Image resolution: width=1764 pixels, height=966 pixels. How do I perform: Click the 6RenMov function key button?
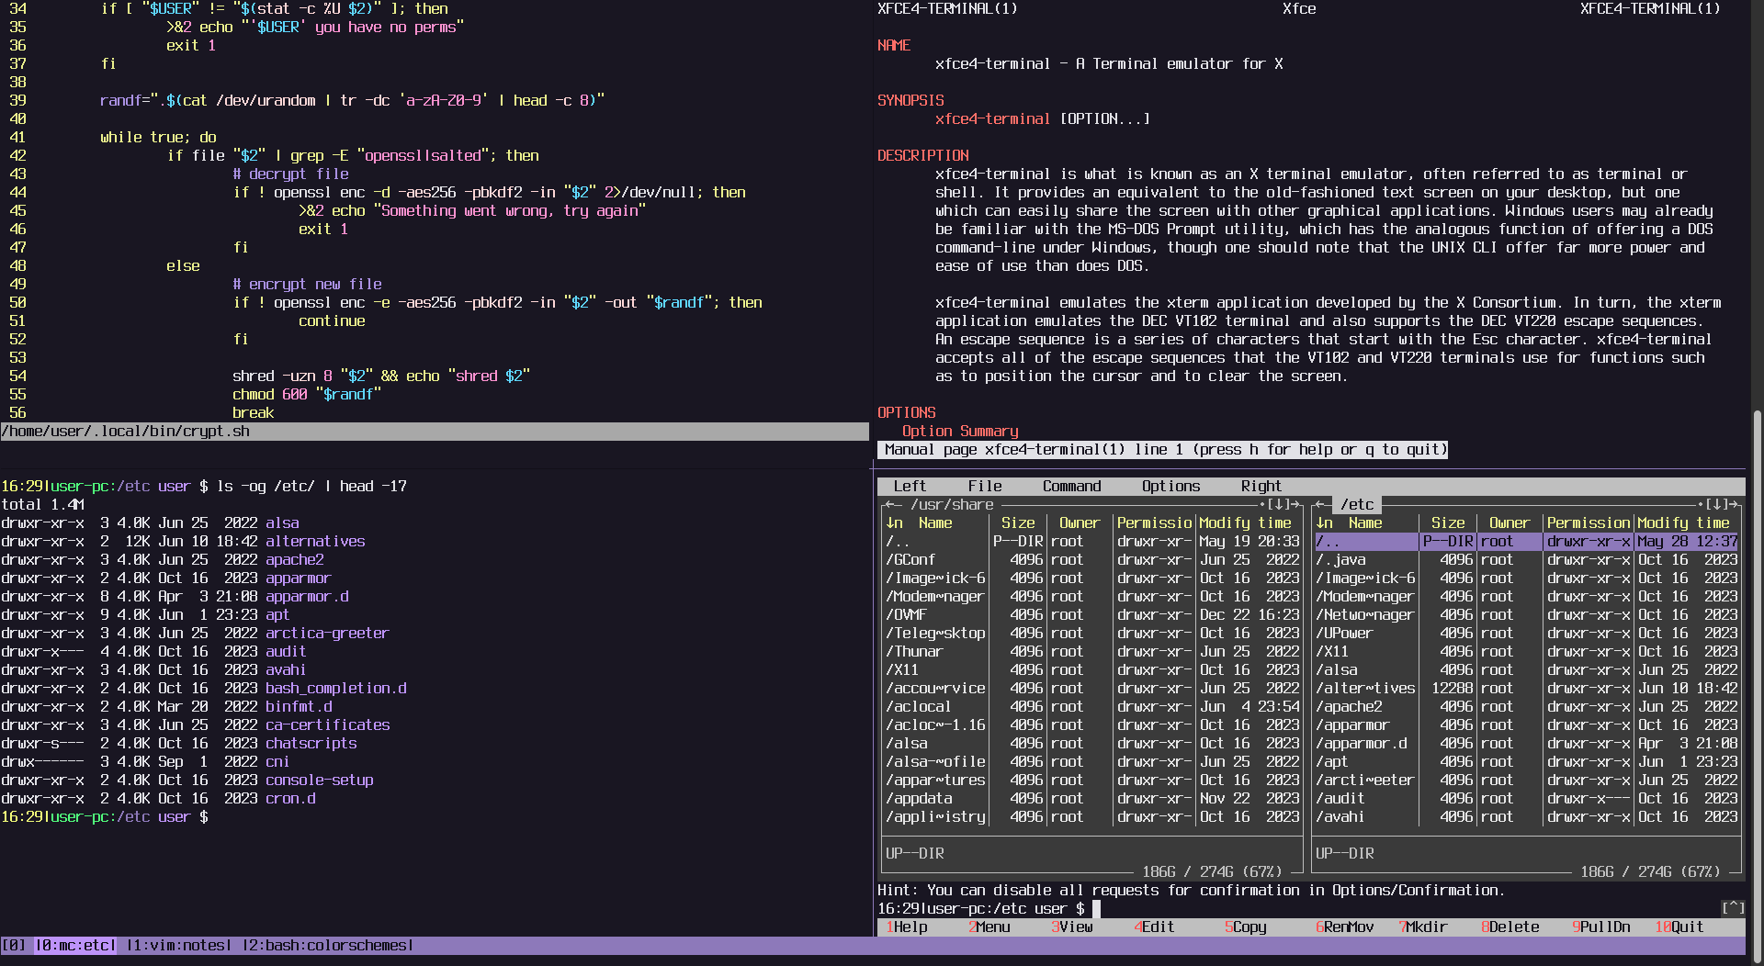pyautogui.click(x=1345, y=927)
